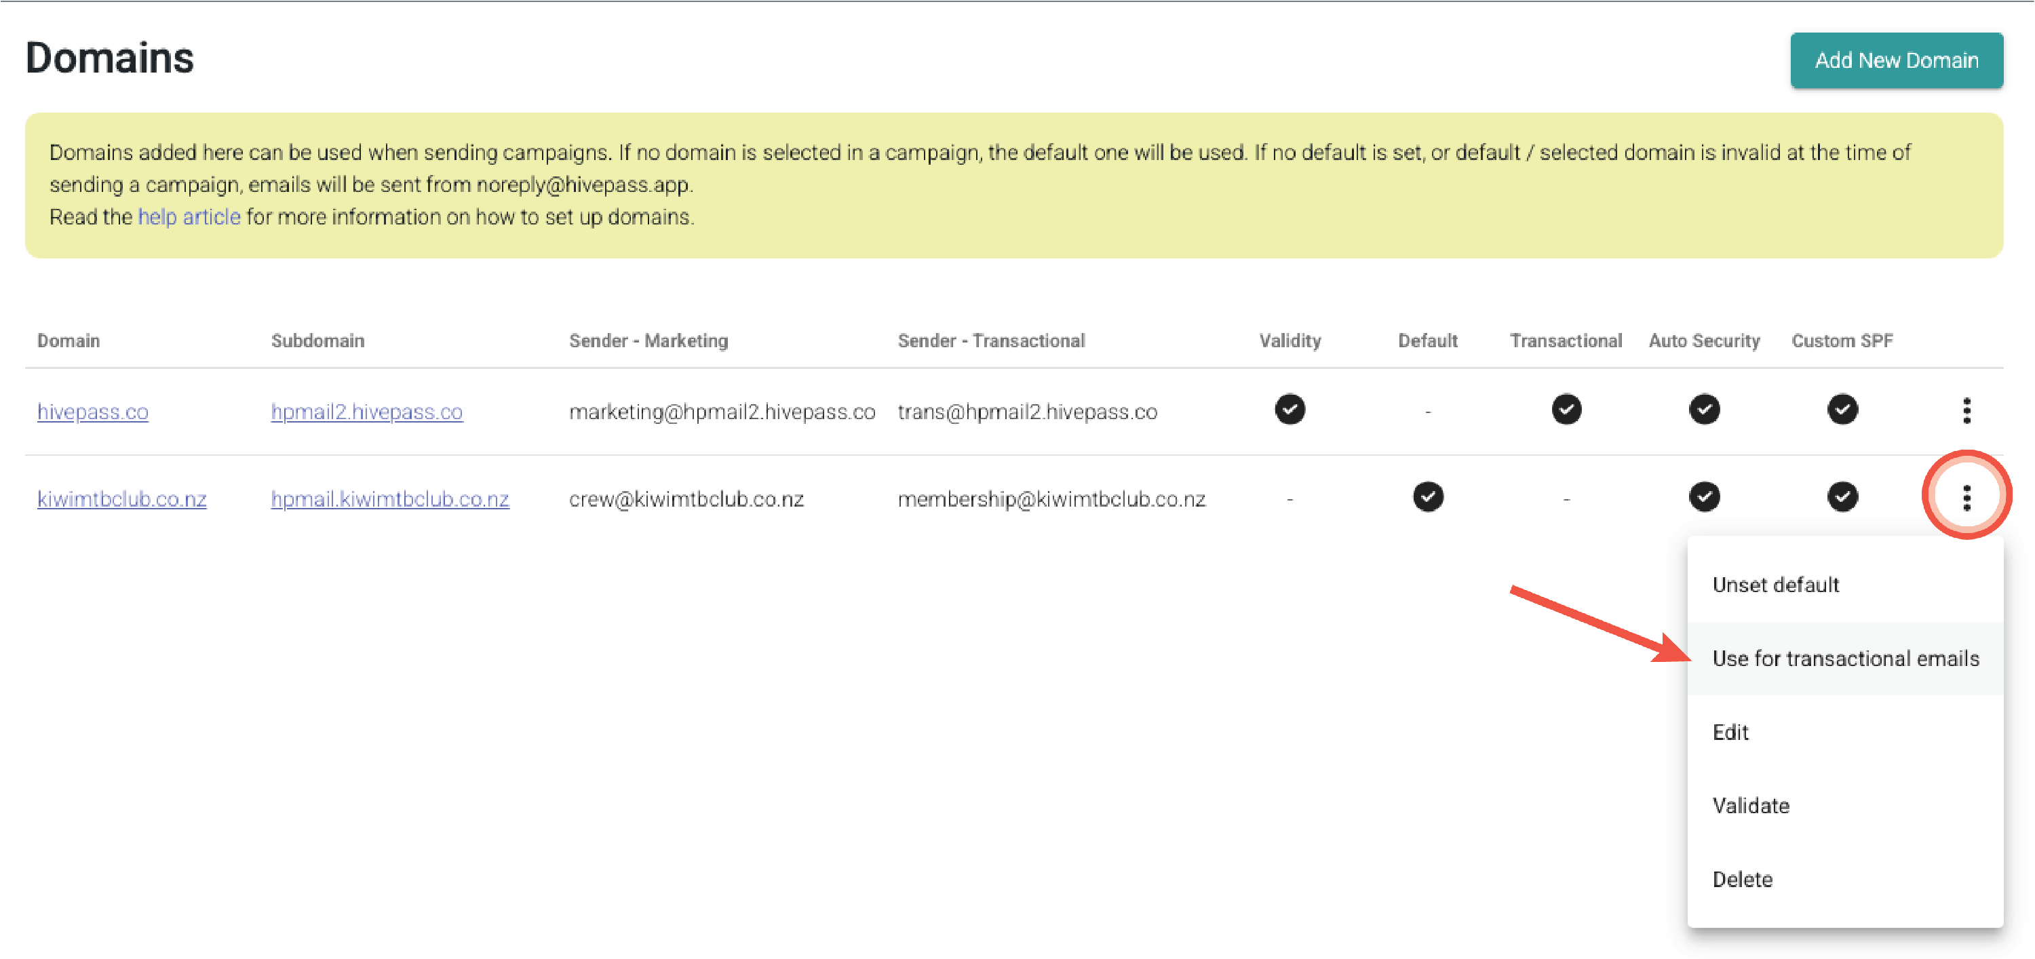The image size is (2035, 959).
Task: Open the three-dot menu for hivepass.co
Action: tap(1966, 411)
